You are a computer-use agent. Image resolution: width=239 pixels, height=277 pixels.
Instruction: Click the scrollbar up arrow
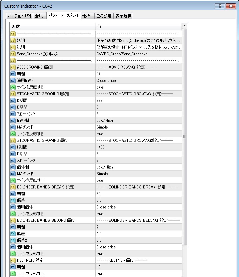point(185,26)
